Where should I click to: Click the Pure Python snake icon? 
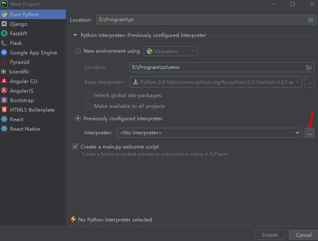pyautogui.click(x=4, y=14)
